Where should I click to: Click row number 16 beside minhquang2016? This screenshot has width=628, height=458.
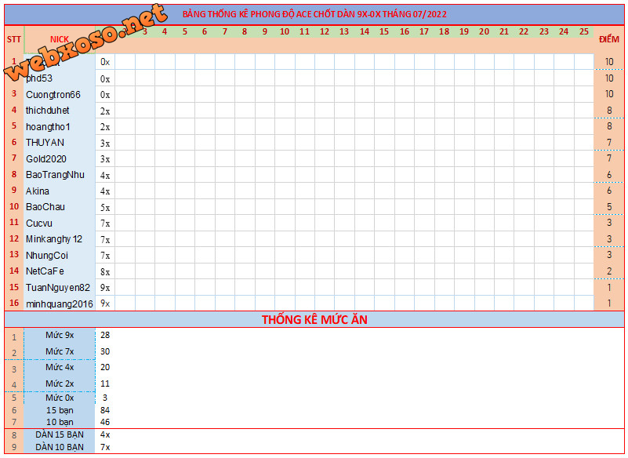pyautogui.click(x=14, y=303)
